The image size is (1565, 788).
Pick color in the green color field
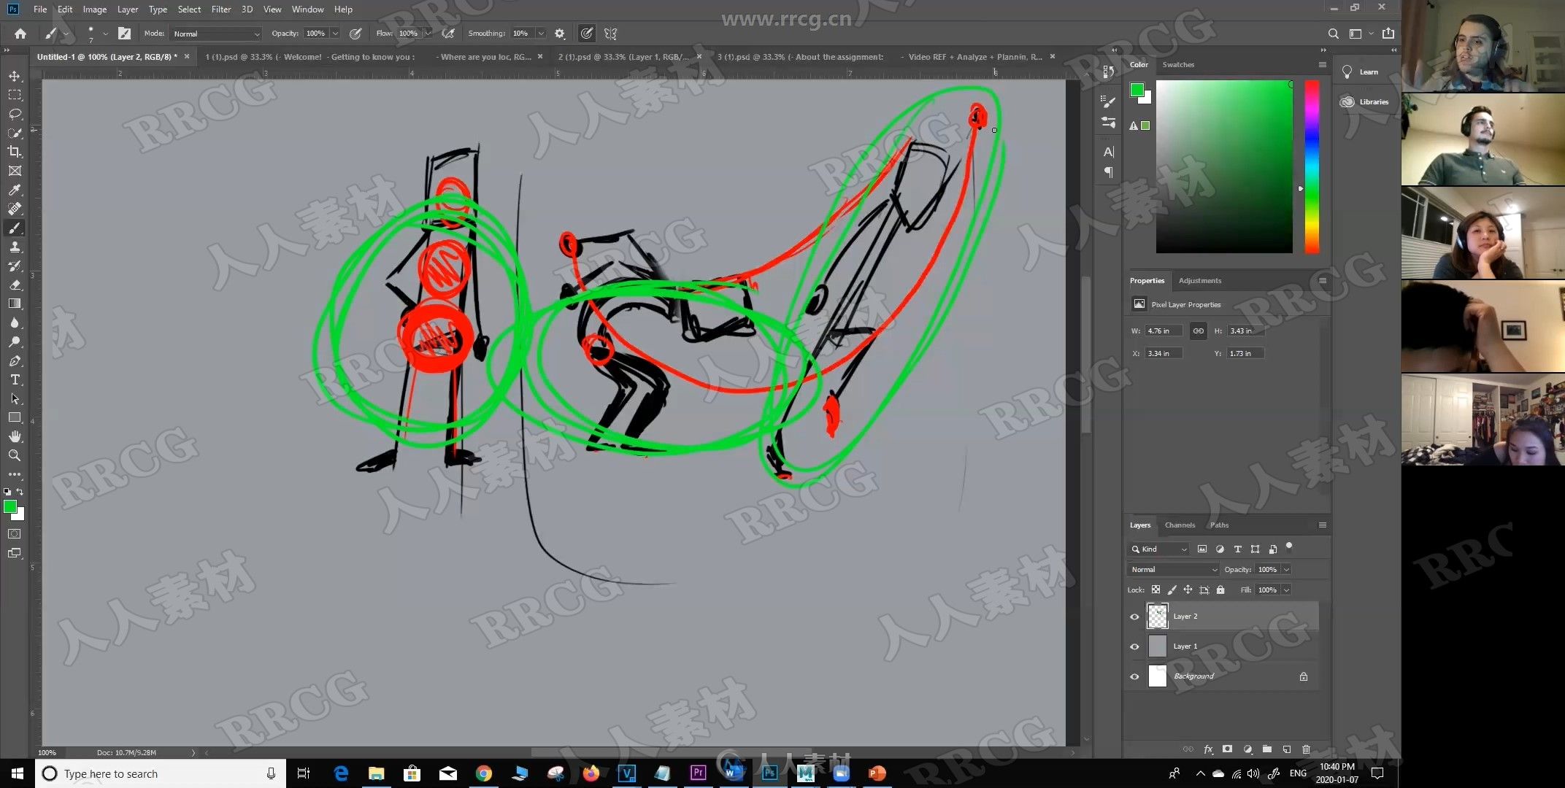click(1224, 167)
